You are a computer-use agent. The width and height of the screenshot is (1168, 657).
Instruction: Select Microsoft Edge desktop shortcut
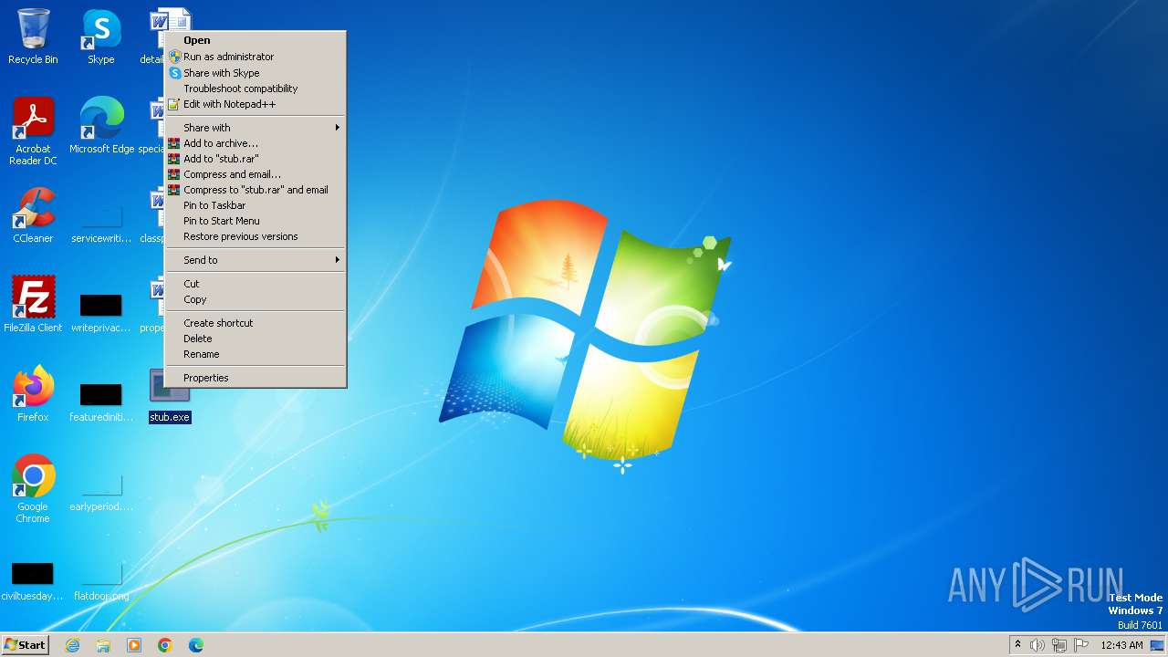click(x=101, y=126)
